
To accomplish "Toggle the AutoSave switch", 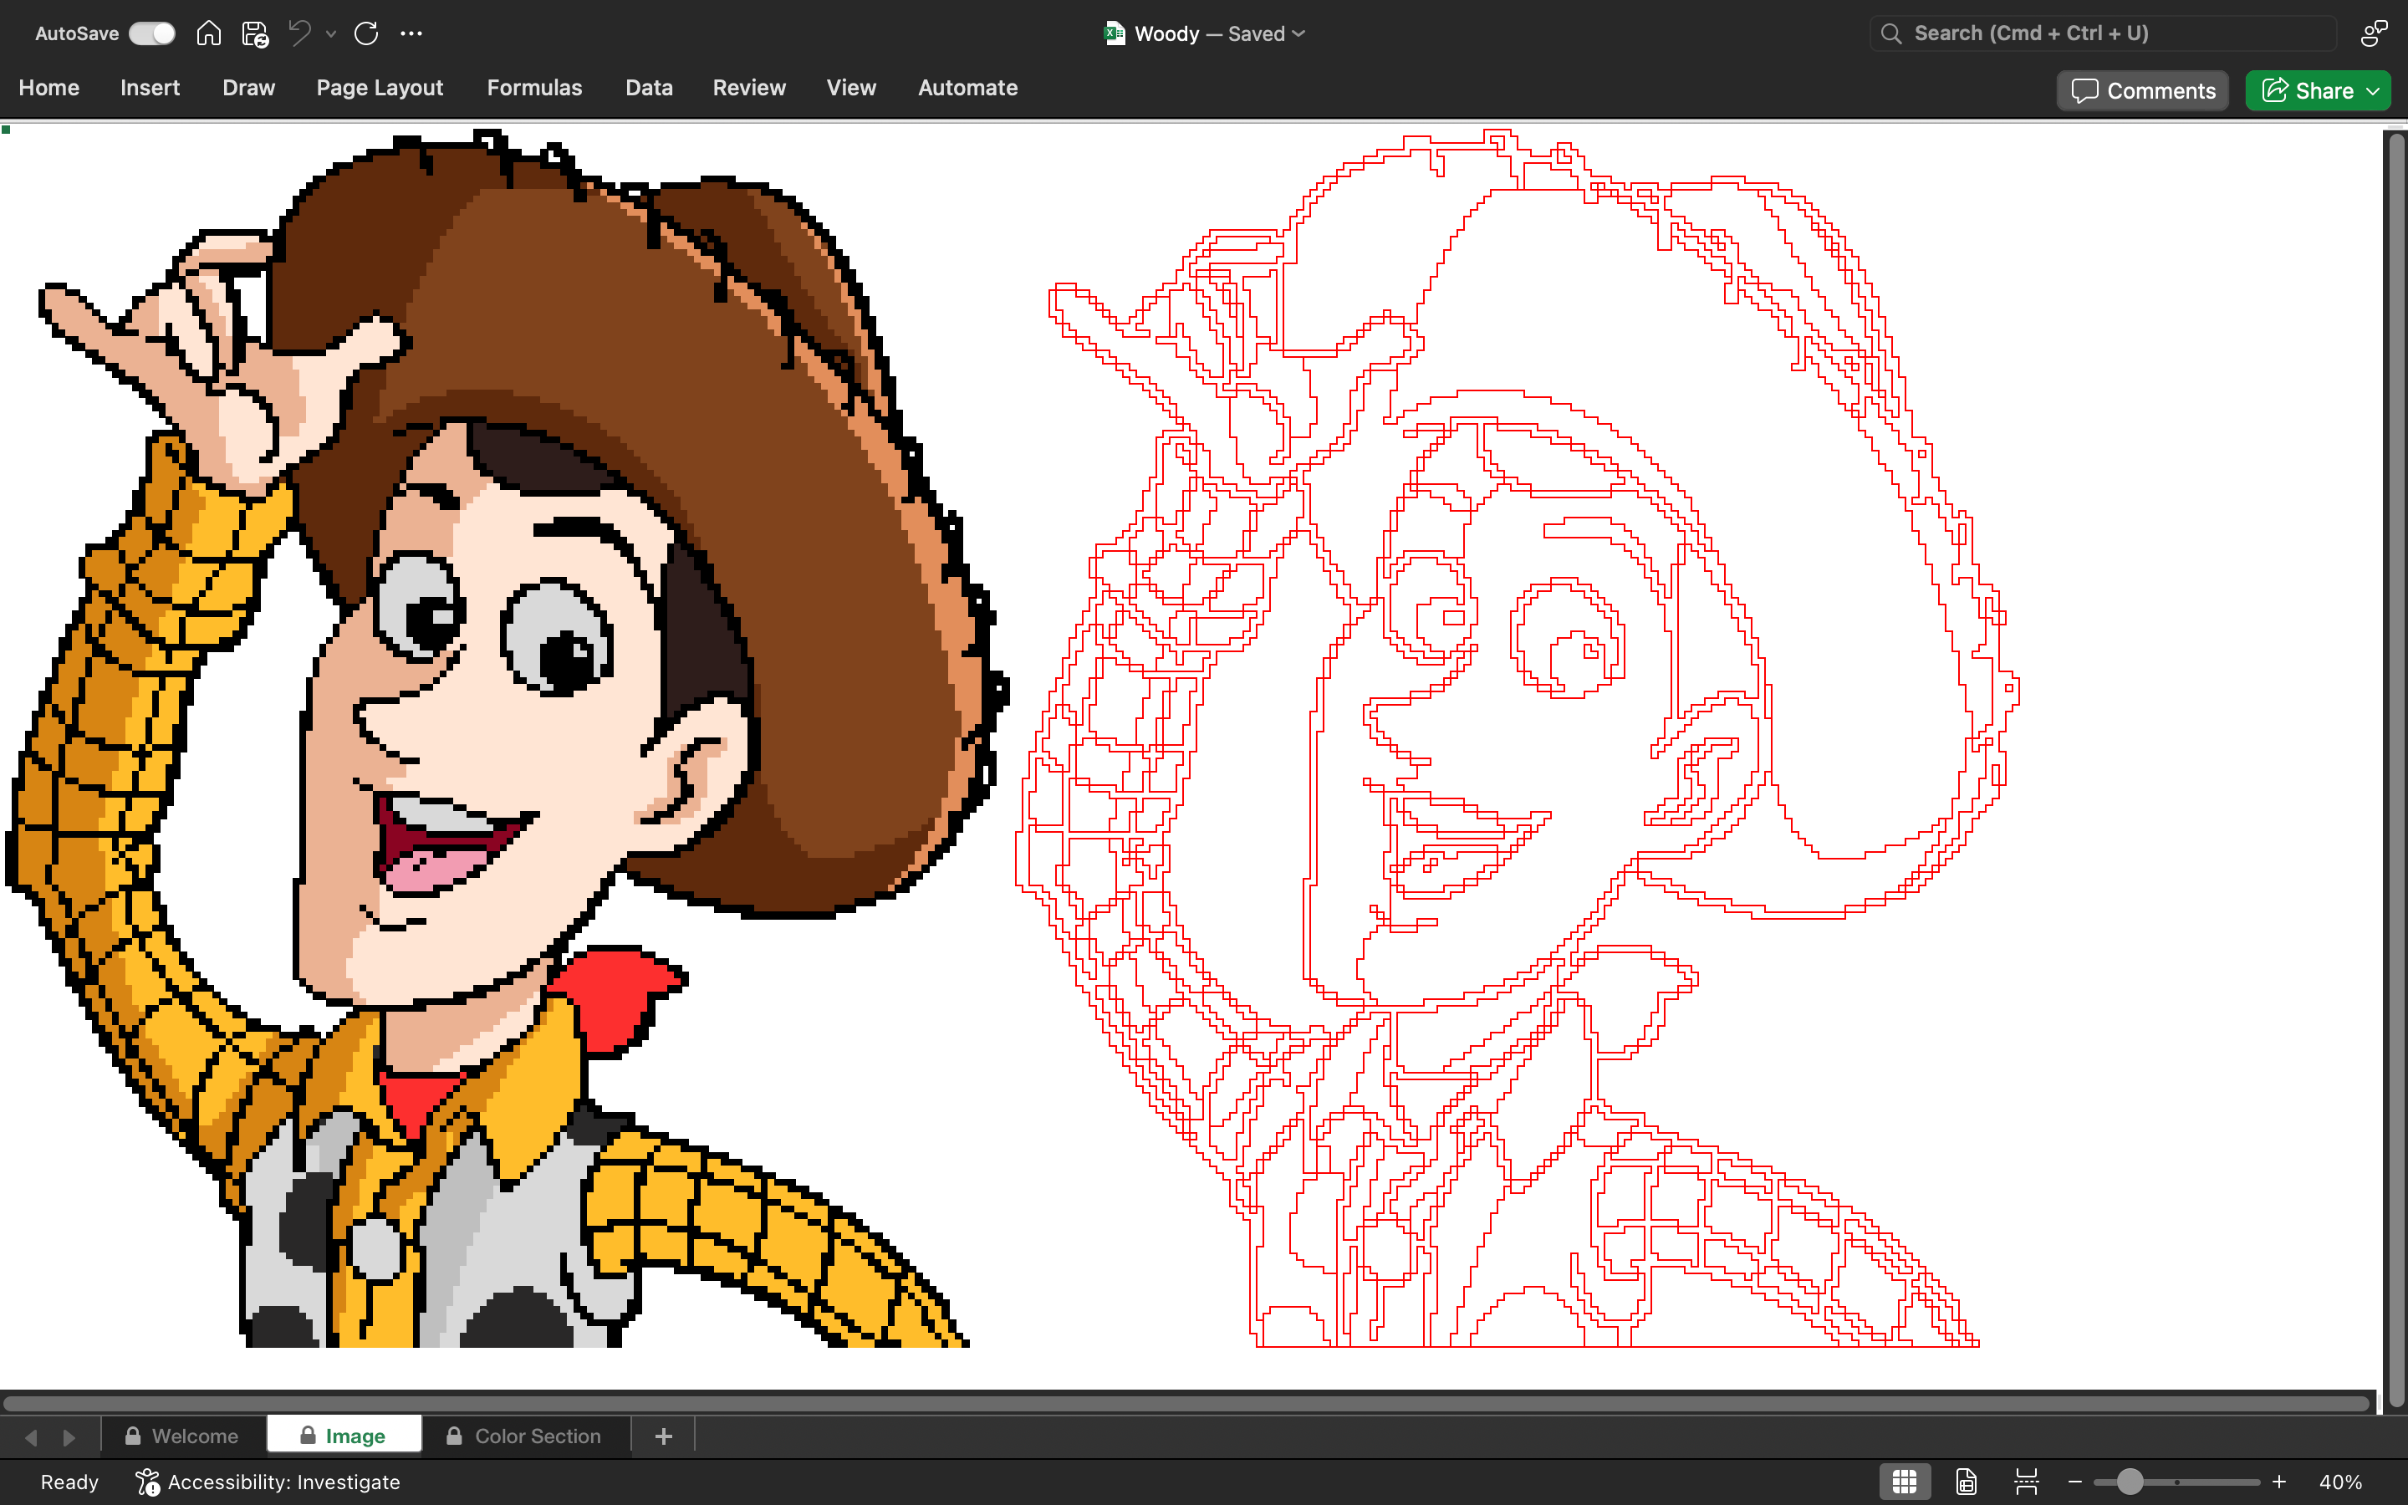I will (x=152, y=33).
